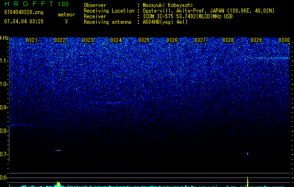Click the 0.7 frequency axis label
The width and height of the screenshot is (294, 187).
(4, 154)
